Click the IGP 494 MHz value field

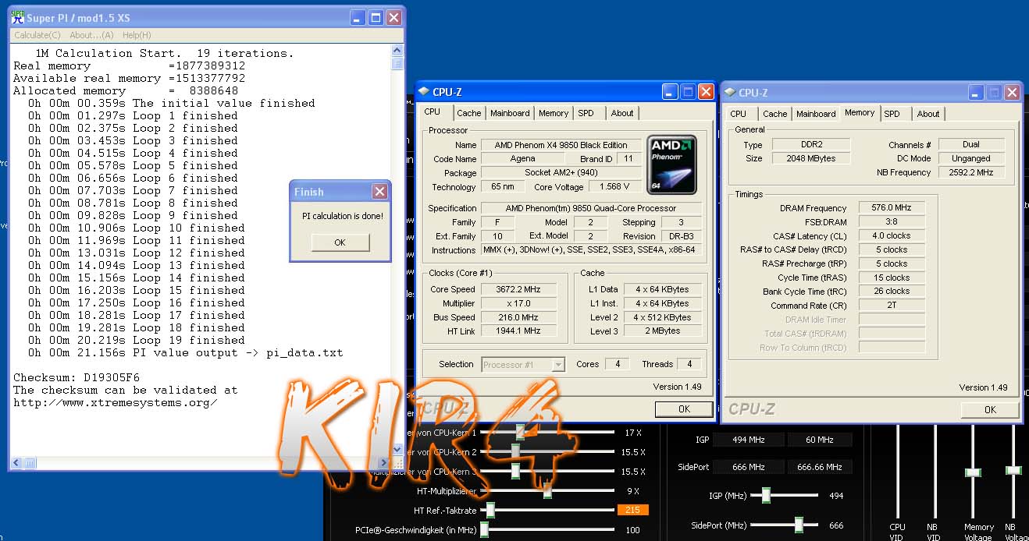[x=748, y=440]
